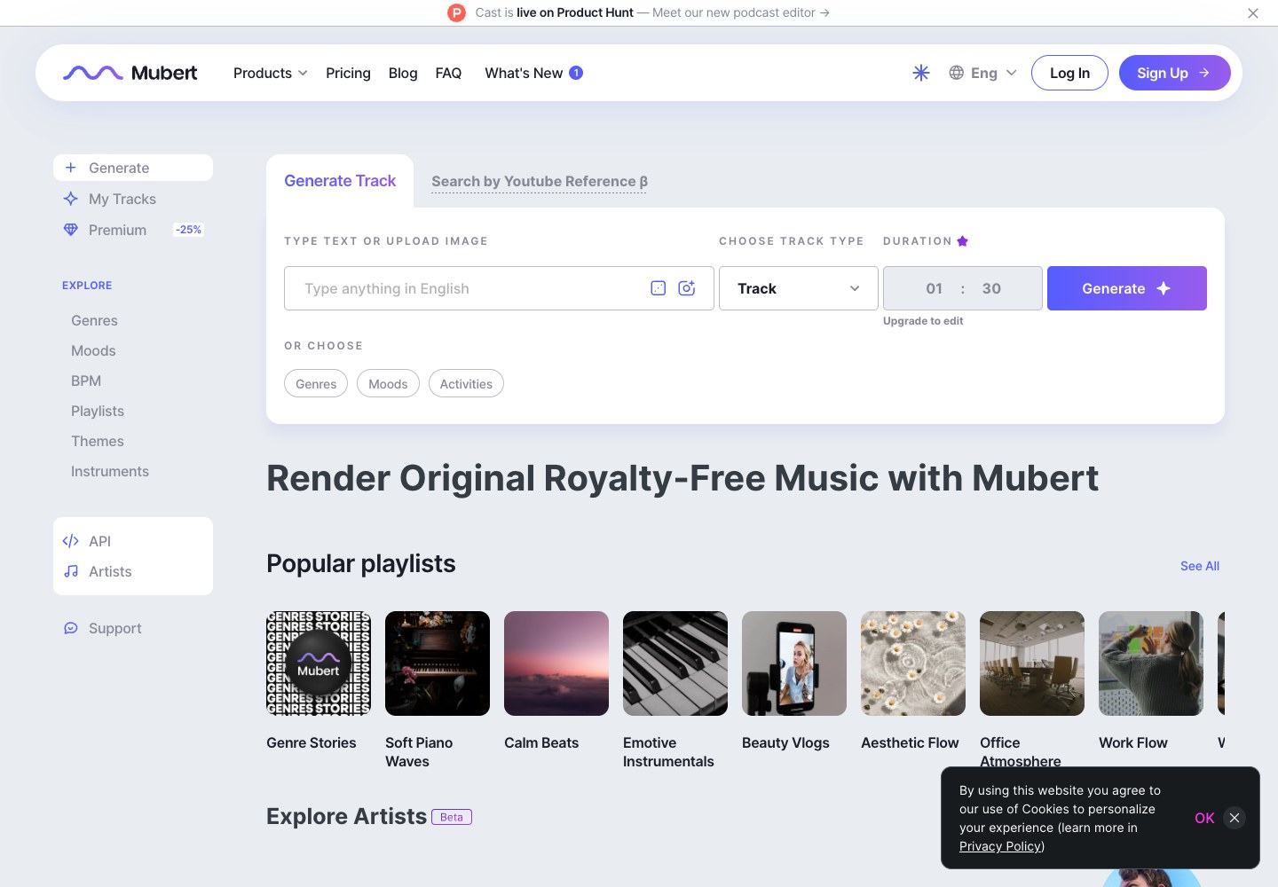
Task: Toggle the light/dark theme star icon
Action: click(921, 73)
